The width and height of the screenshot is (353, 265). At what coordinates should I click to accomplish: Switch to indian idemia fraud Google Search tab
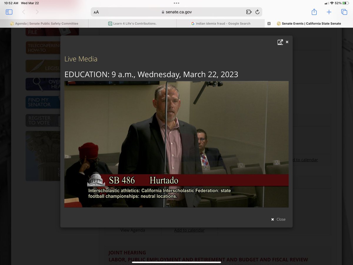click(221, 24)
